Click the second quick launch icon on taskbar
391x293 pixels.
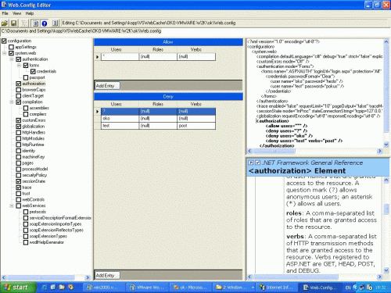click(x=53, y=288)
